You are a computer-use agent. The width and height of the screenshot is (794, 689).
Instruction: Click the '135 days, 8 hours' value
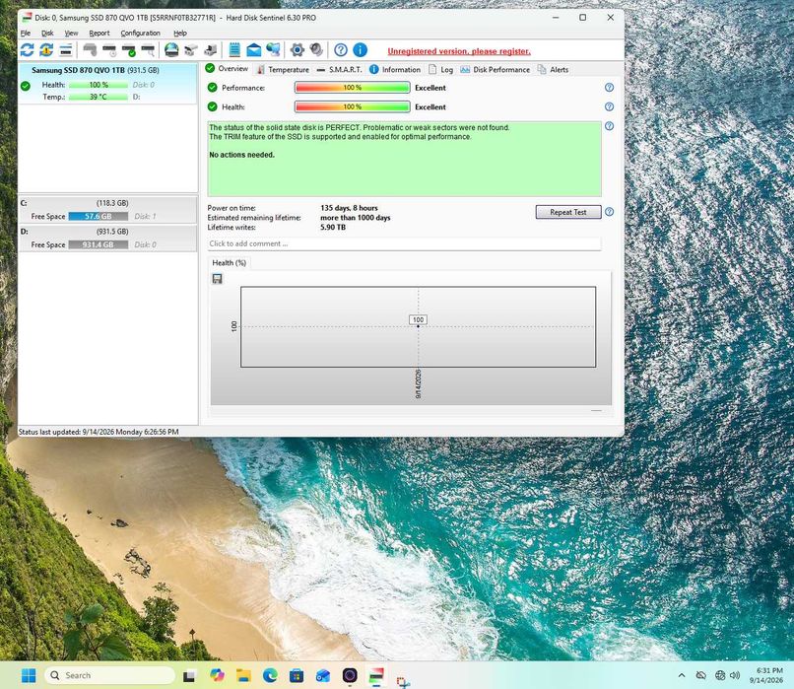tap(349, 208)
